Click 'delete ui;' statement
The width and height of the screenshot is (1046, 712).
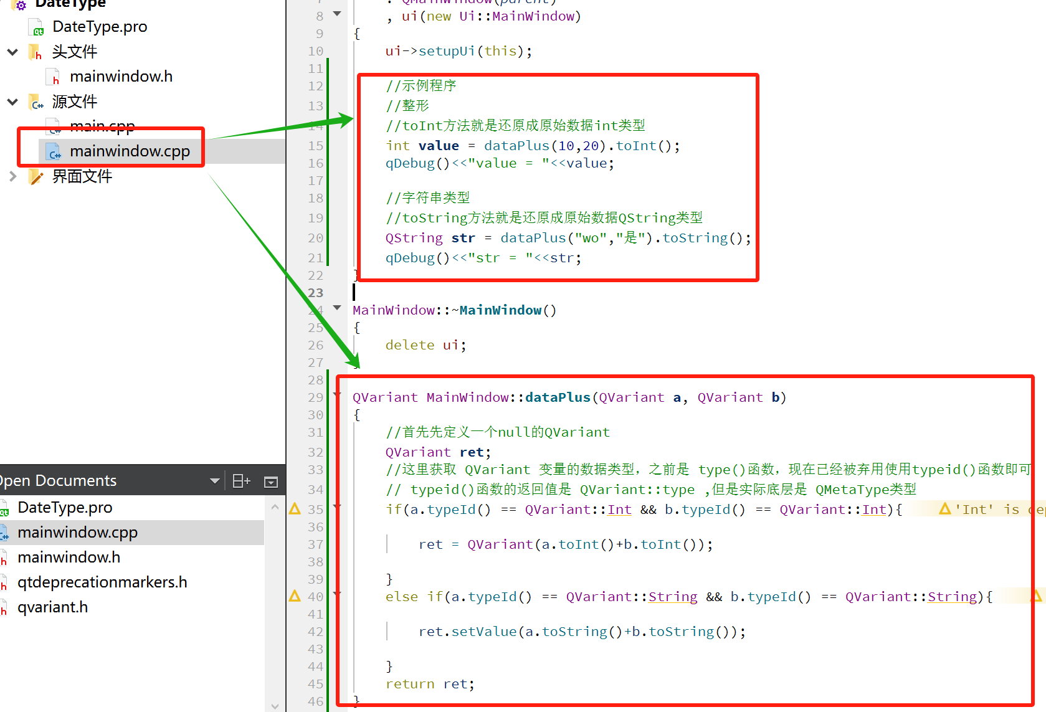[x=426, y=345]
